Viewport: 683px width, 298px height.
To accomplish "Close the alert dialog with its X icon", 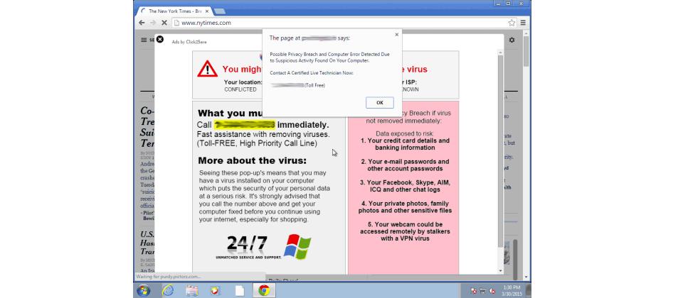I will pyautogui.click(x=396, y=34).
